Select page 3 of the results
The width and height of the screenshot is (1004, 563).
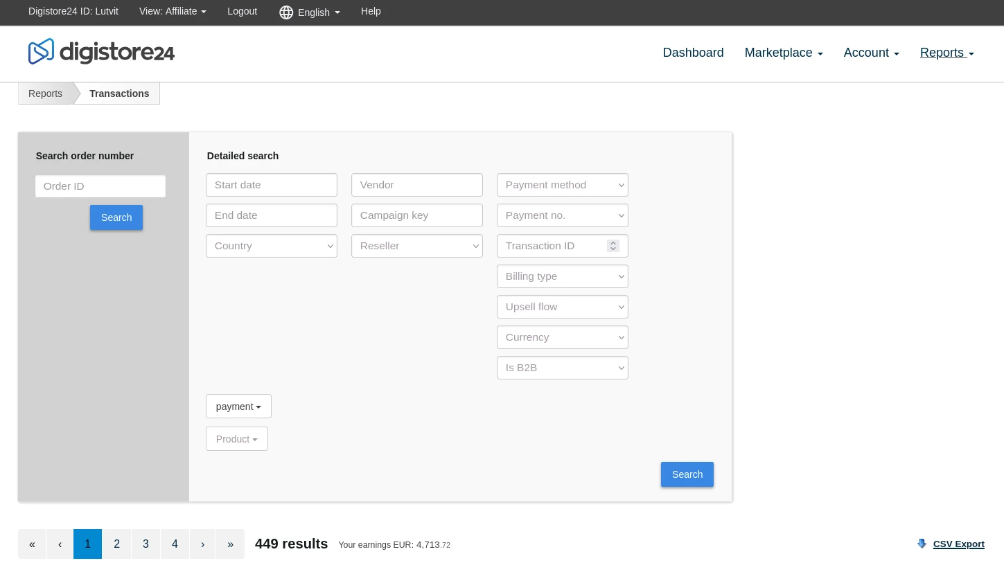[146, 544]
